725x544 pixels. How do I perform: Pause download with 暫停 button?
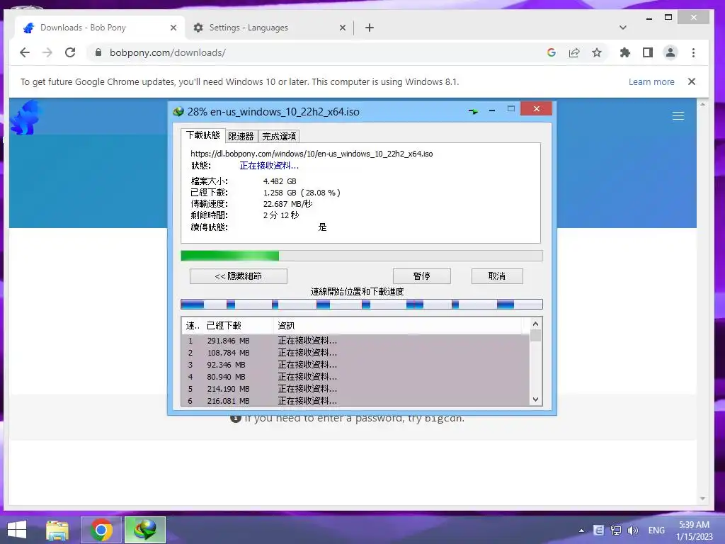[x=422, y=276]
